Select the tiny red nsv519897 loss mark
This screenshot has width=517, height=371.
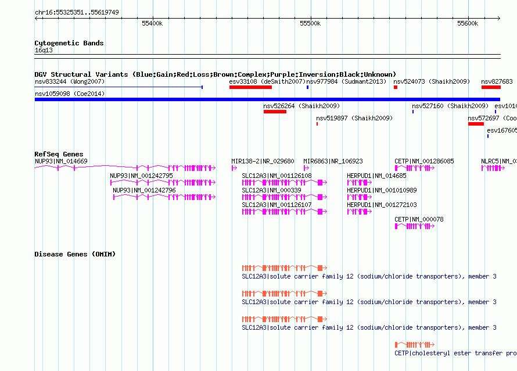(317, 124)
